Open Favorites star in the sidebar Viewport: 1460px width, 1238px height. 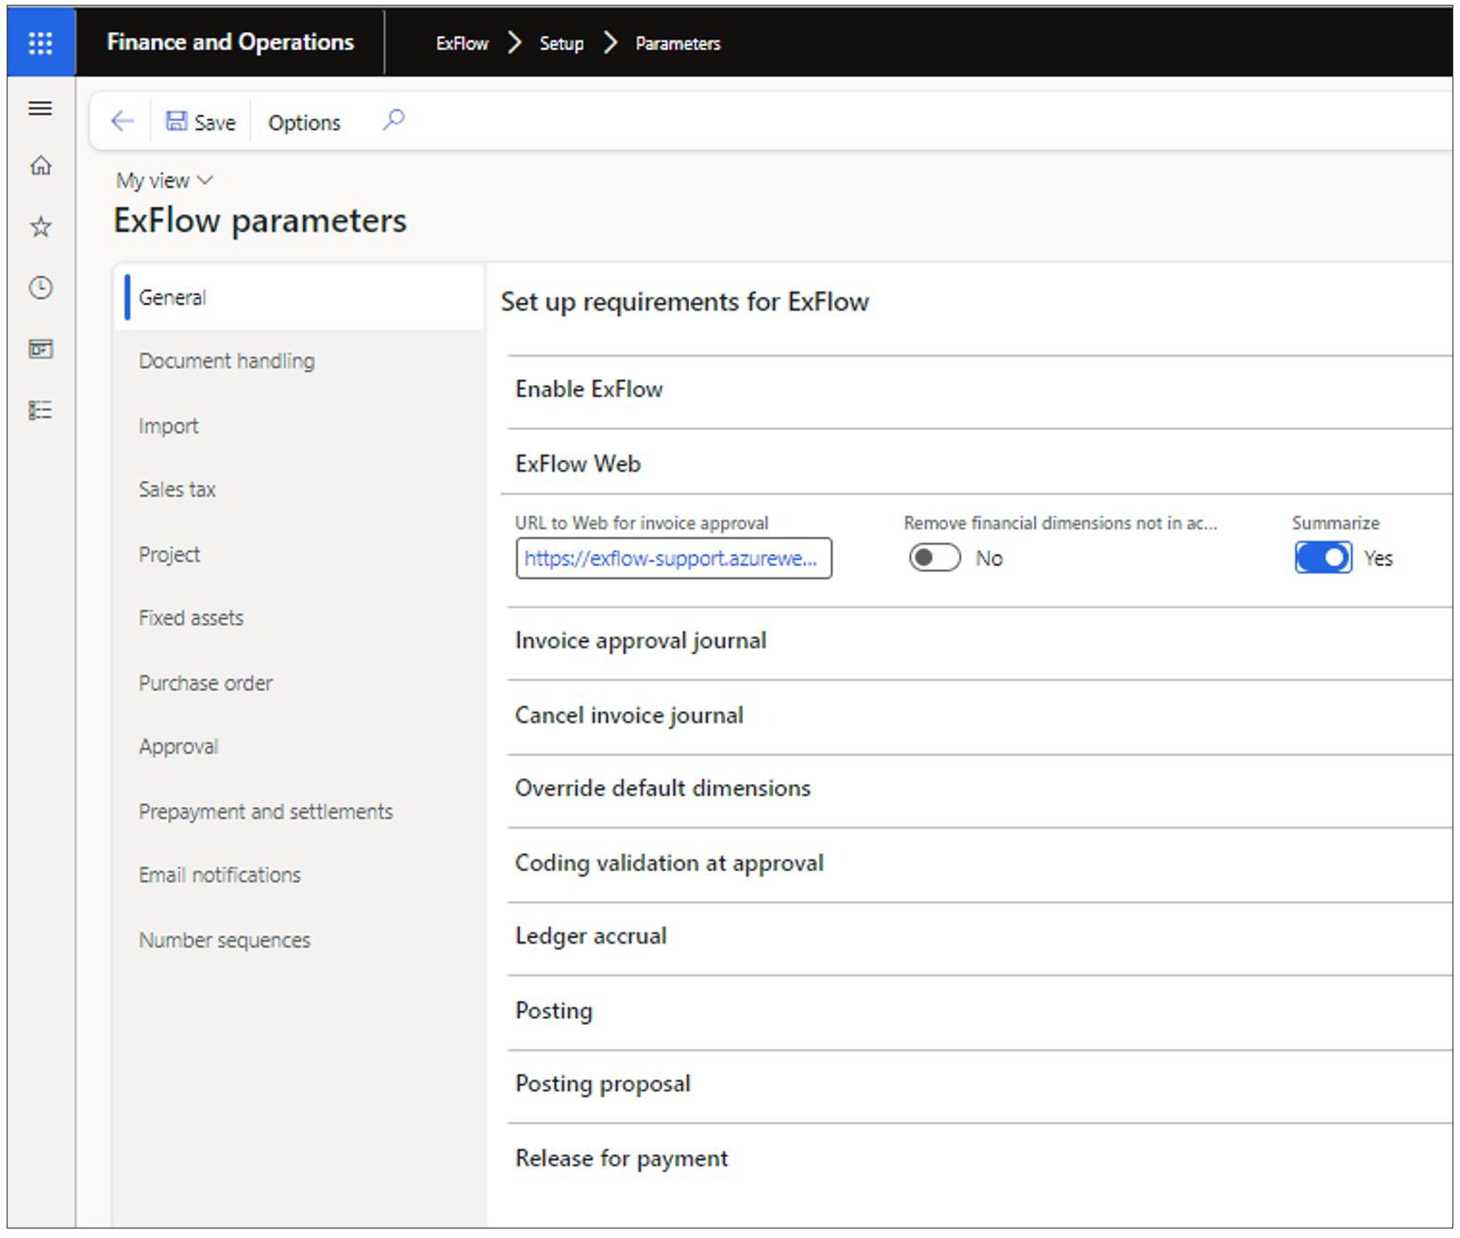pyautogui.click(x=41, y=226)
